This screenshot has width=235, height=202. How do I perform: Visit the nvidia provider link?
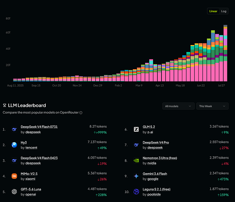pos(152,163)
